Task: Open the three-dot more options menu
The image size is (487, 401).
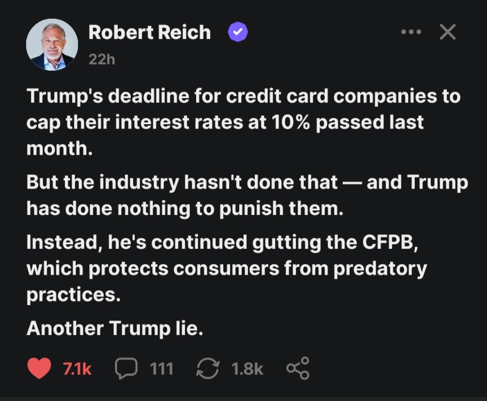Action: [411, 33]
